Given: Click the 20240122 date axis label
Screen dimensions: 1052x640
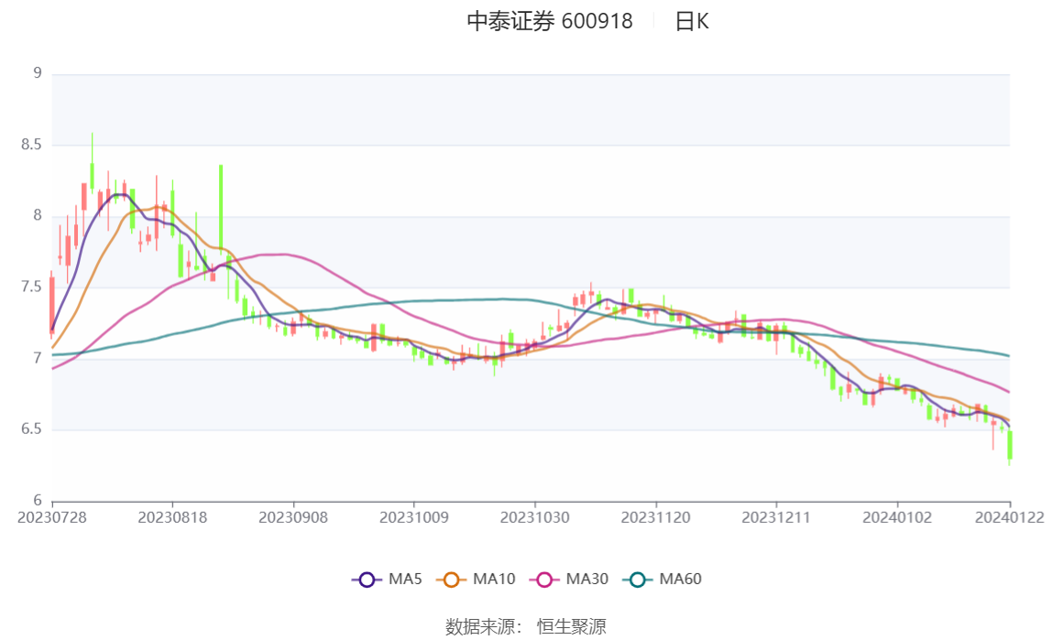Looking at the screenshot, I should pyautogui.click(x=1010, y=518).
